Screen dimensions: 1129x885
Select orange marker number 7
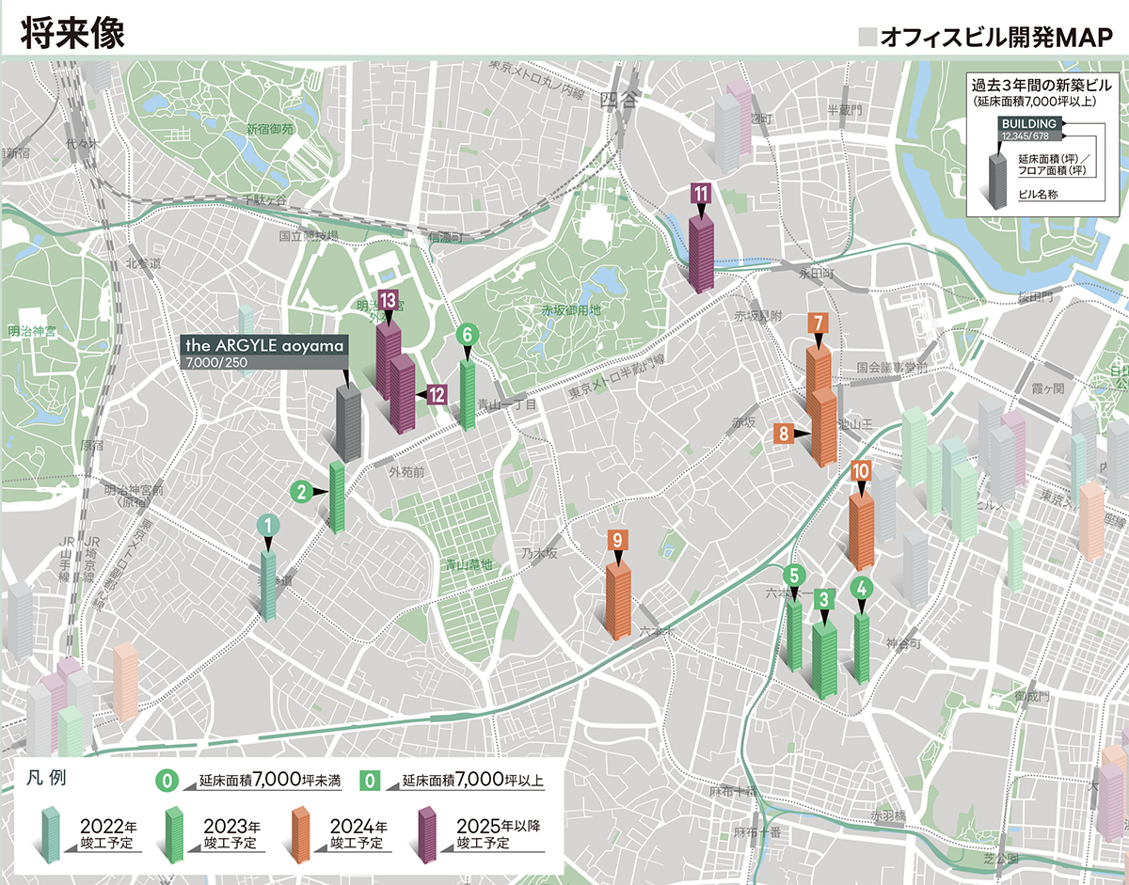pyautogui.click(x=819, y=324)
